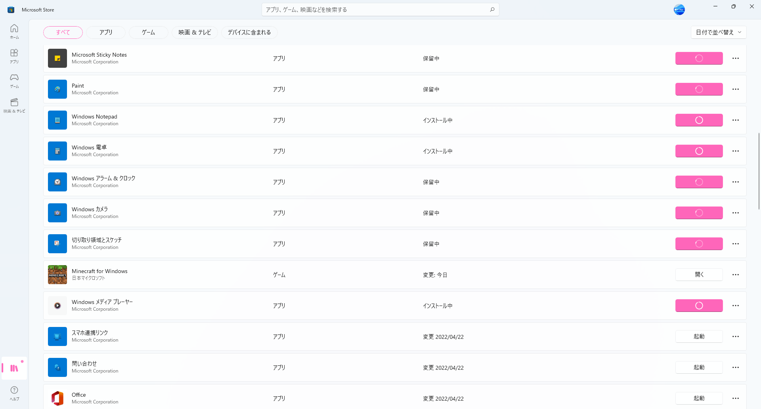Viewport: 761px width, 409px height.
Task: Click the Windows Notepad app icon
Action: 57,120
